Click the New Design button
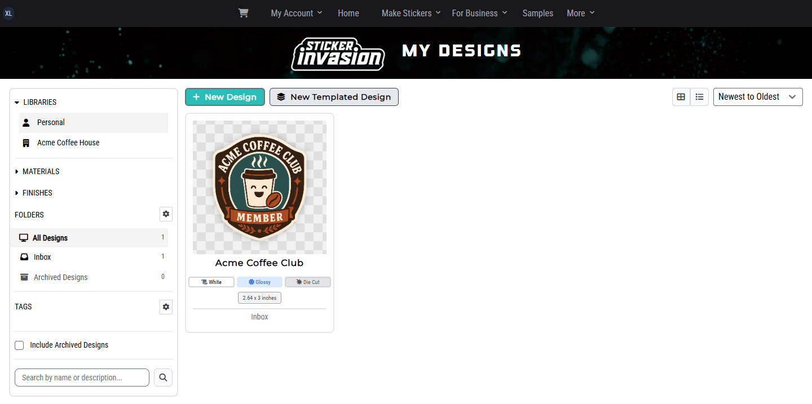 tap(225, 97)
